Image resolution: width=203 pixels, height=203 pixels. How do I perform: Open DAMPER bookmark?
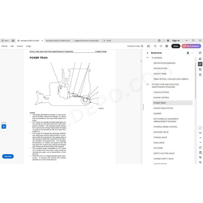click(157, 114)
